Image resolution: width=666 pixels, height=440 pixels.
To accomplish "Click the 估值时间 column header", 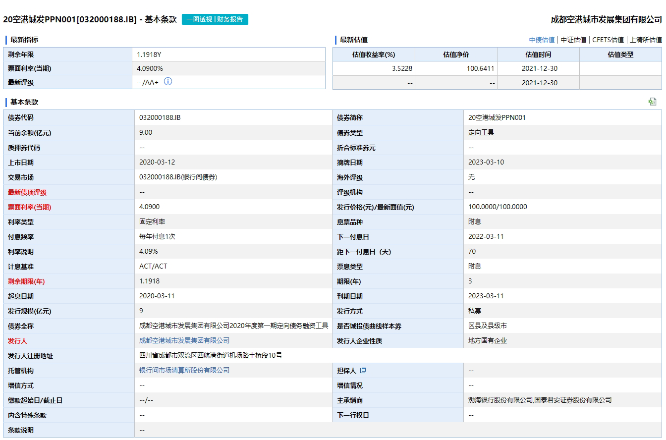I will coord(538,55).
